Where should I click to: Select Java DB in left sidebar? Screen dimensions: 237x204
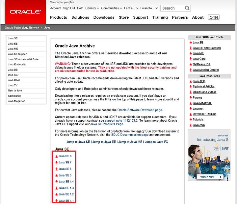point(26,70)
